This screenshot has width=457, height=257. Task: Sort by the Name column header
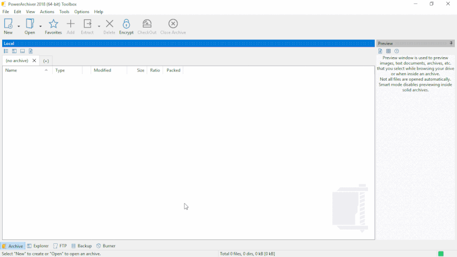27,70
